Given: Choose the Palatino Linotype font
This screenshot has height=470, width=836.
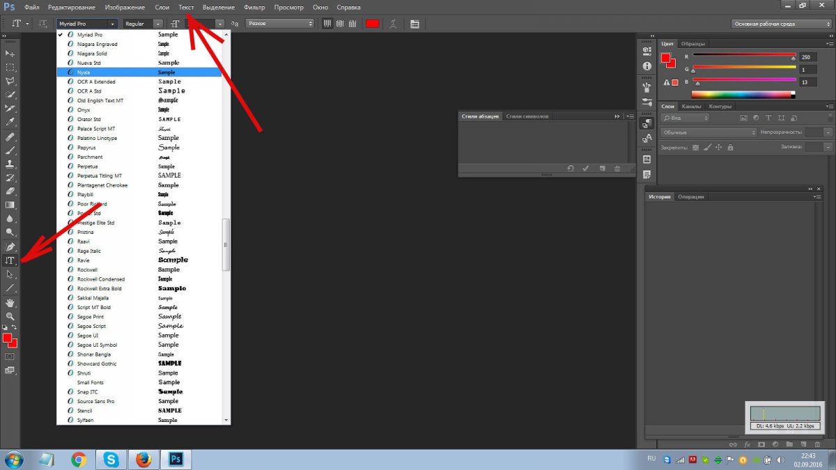Looking at the screenshot, I should [x=139, y=138].
